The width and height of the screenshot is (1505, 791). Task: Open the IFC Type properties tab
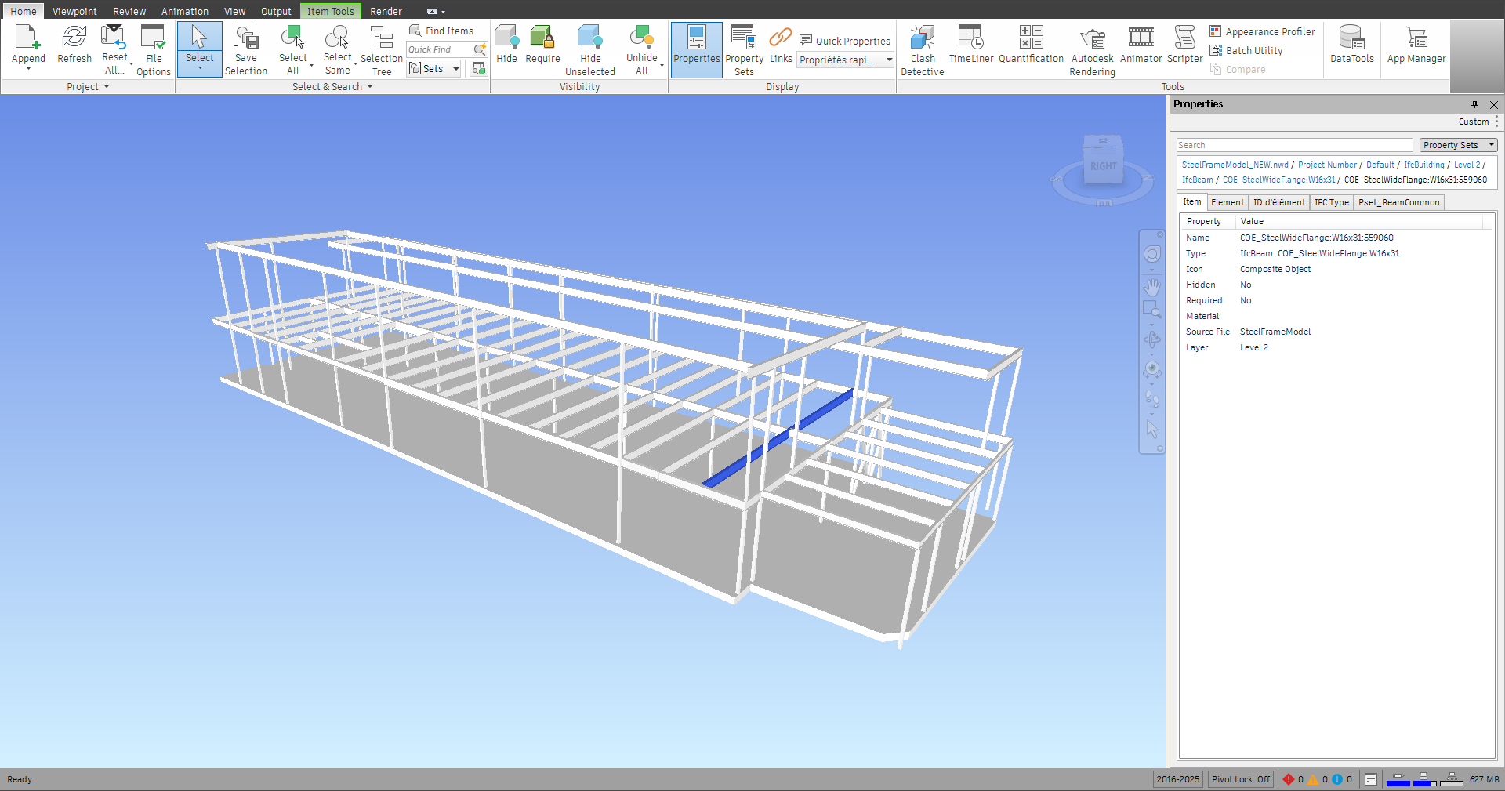pyautogui.click(x=1331, y=202)
